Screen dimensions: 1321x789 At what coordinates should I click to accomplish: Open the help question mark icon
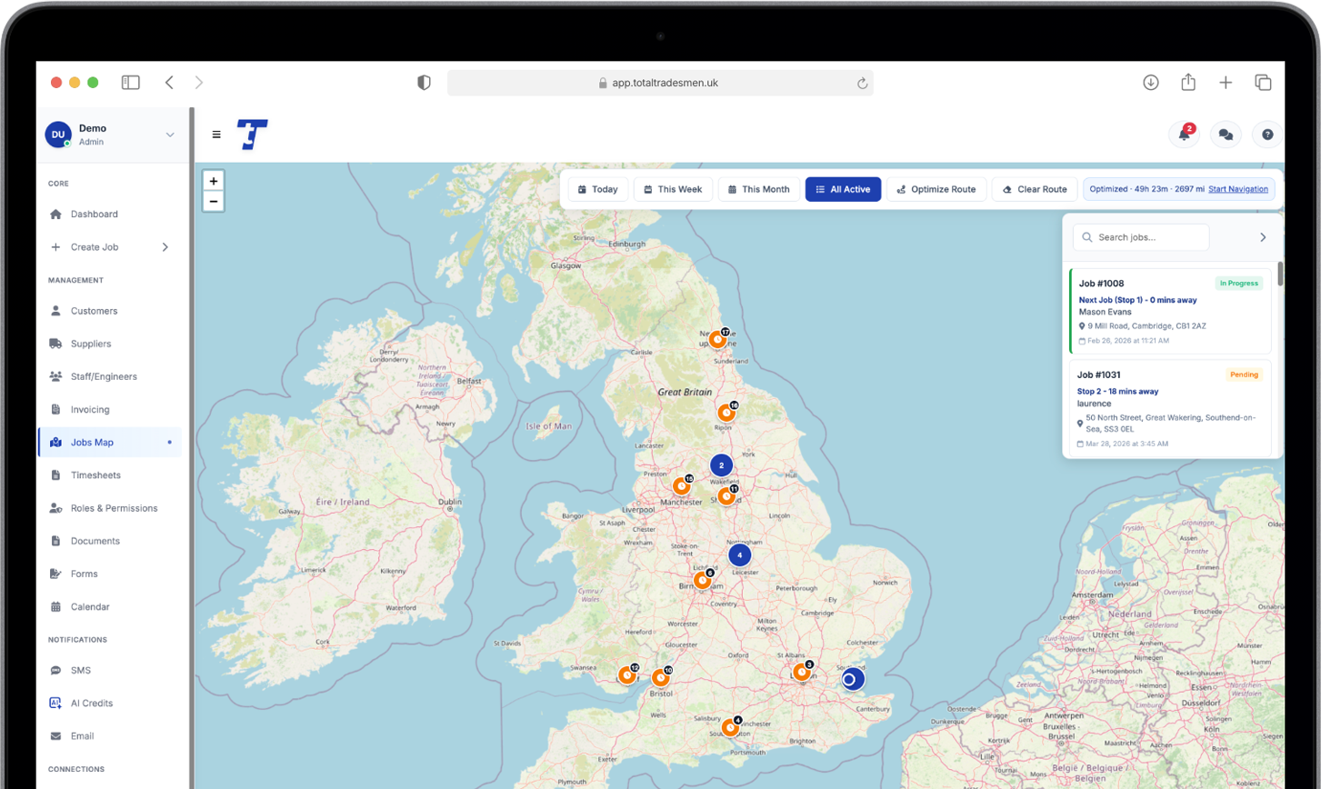1267,135
